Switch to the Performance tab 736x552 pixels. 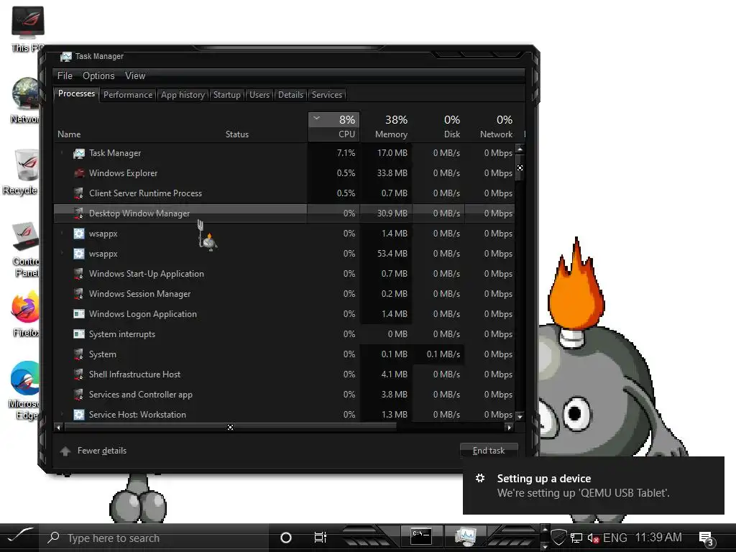[128, 95]
